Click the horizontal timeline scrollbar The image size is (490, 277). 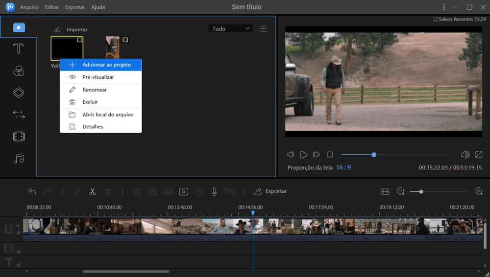point(126,272)
